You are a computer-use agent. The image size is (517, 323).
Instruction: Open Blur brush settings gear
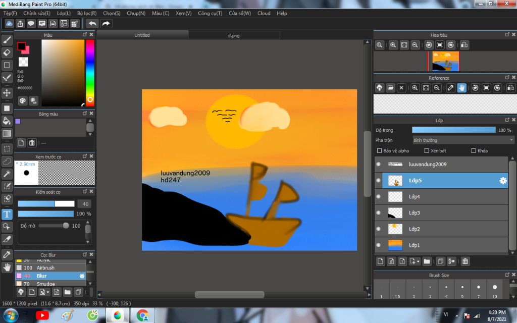82,276
